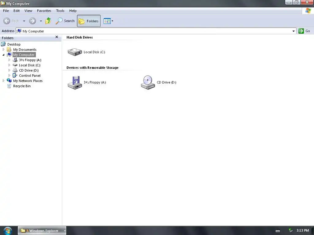The width and height of the screenshot is (314, 235).
Task: Click the Forward navigation arrow icon
Action: (x=33, y=21)
